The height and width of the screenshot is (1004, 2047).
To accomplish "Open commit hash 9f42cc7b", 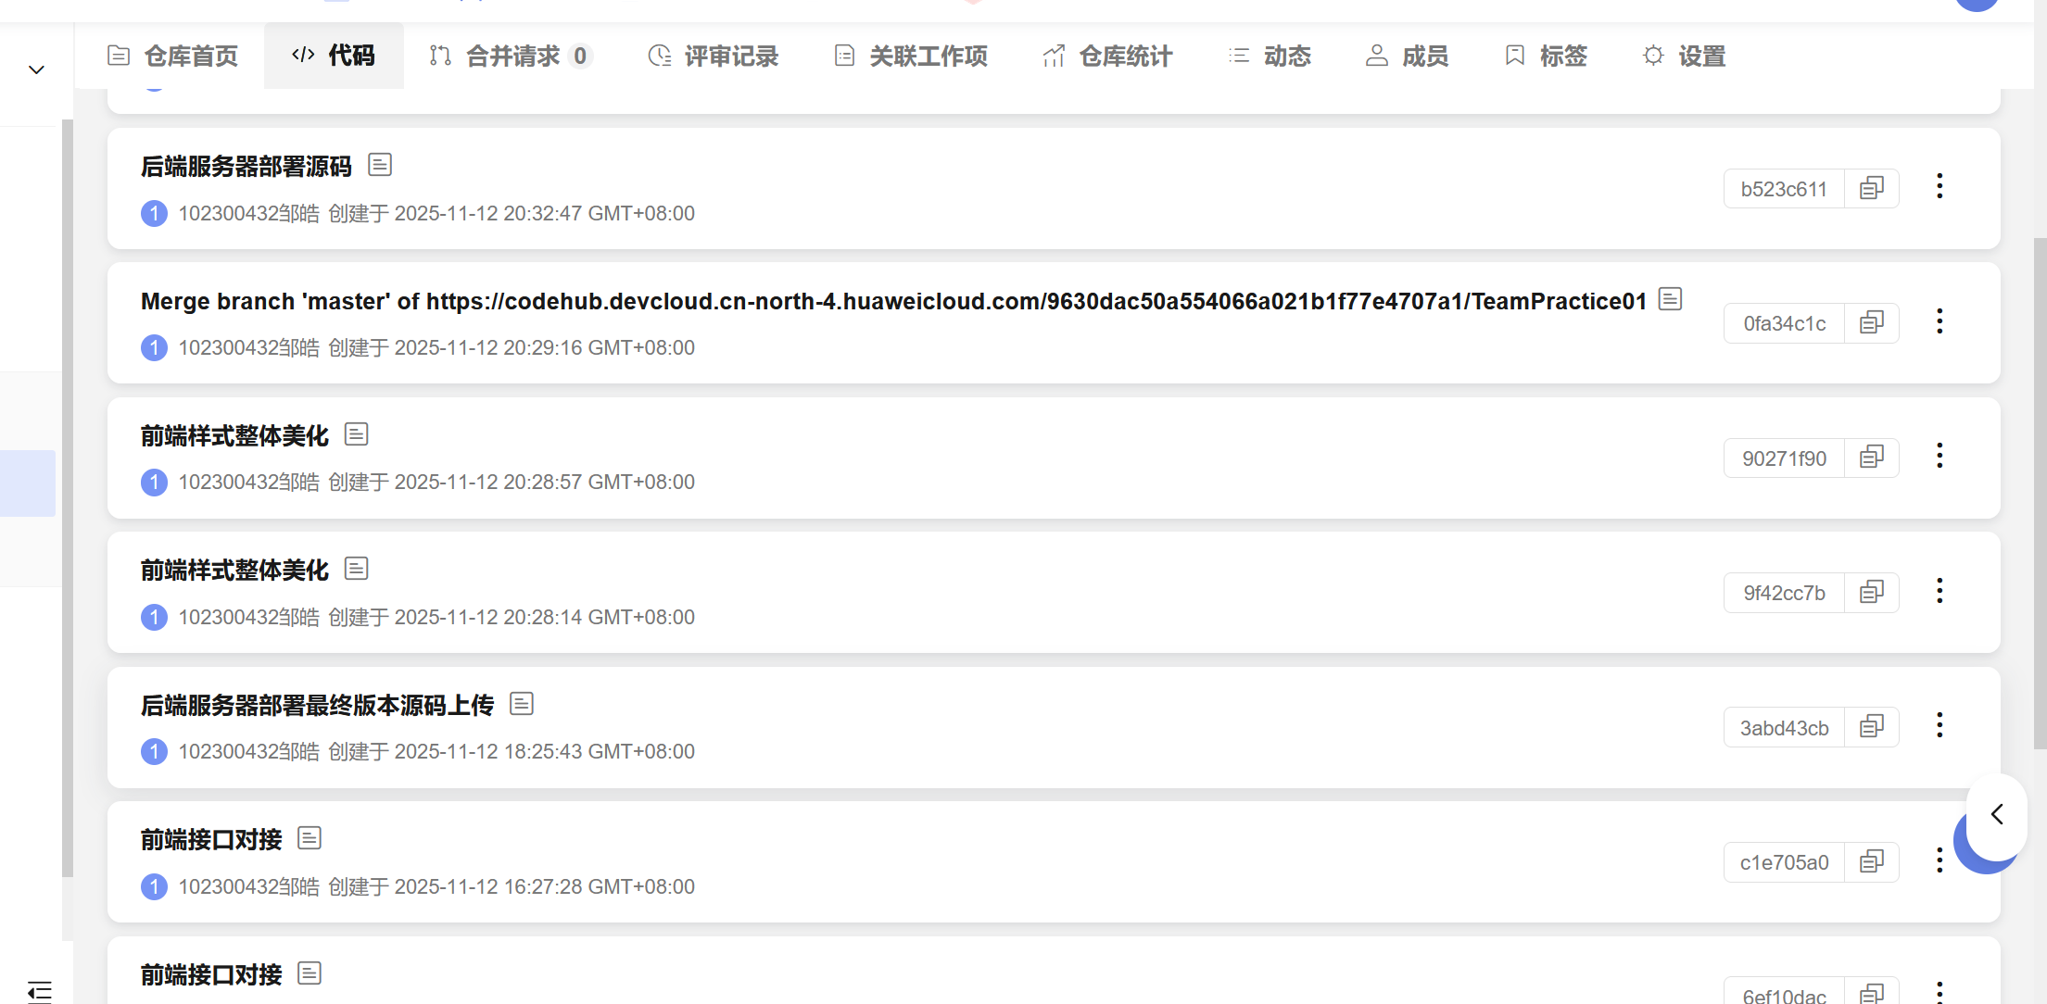I will [1784, 593].
